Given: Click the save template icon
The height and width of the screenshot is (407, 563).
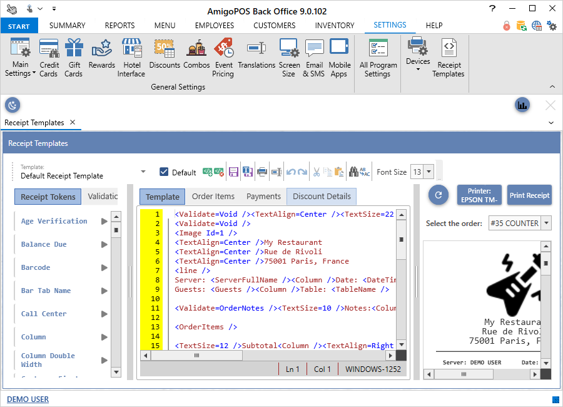Looking at the screenshot, I should tap(233, 172).
